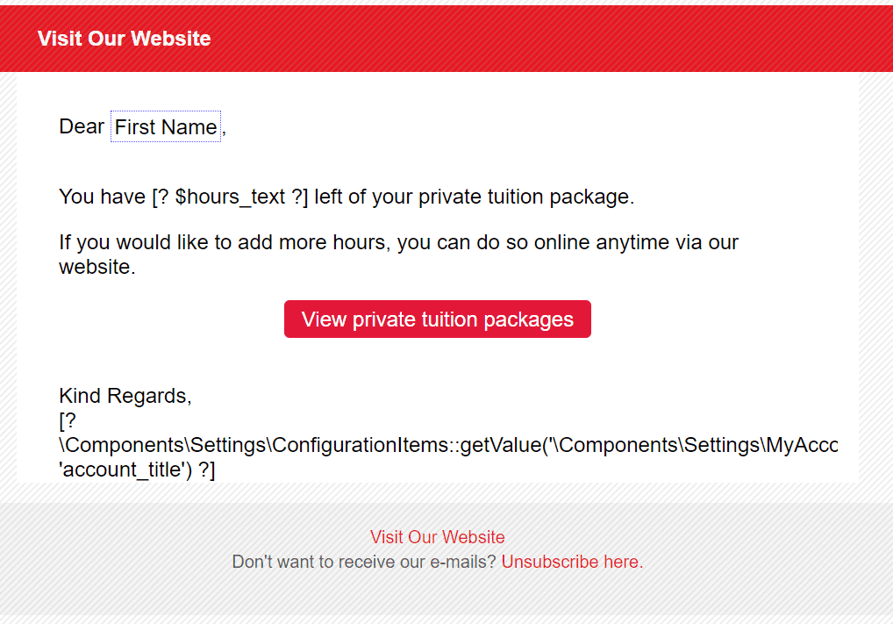Click the "Visit Our Website" header title

coord(124,39)
